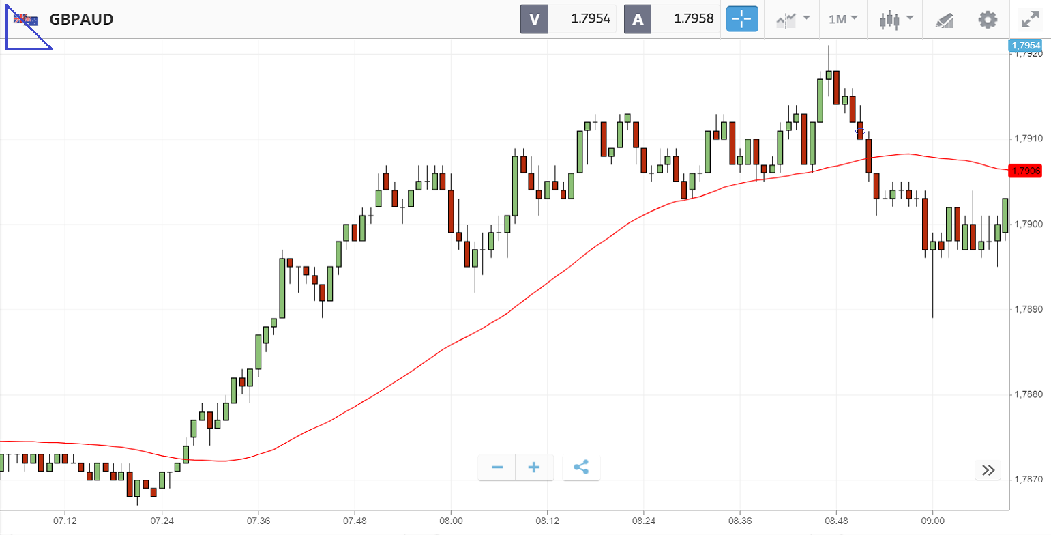This screenshot has height=535, width=1051.
Task: Zoom out the chart with minus
Action: click(497, 467)
